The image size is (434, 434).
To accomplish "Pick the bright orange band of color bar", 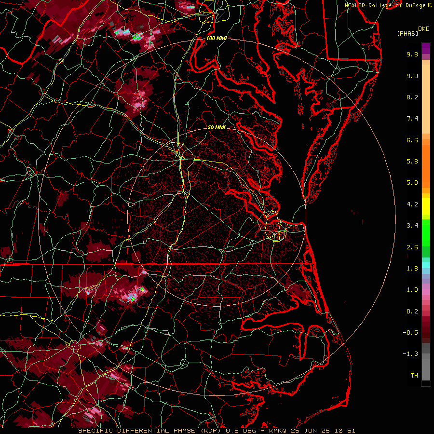I will (426, 167).
